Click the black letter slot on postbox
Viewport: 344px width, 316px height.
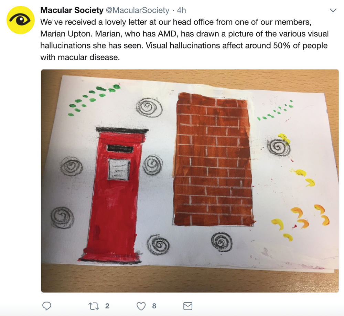(120, 149)
